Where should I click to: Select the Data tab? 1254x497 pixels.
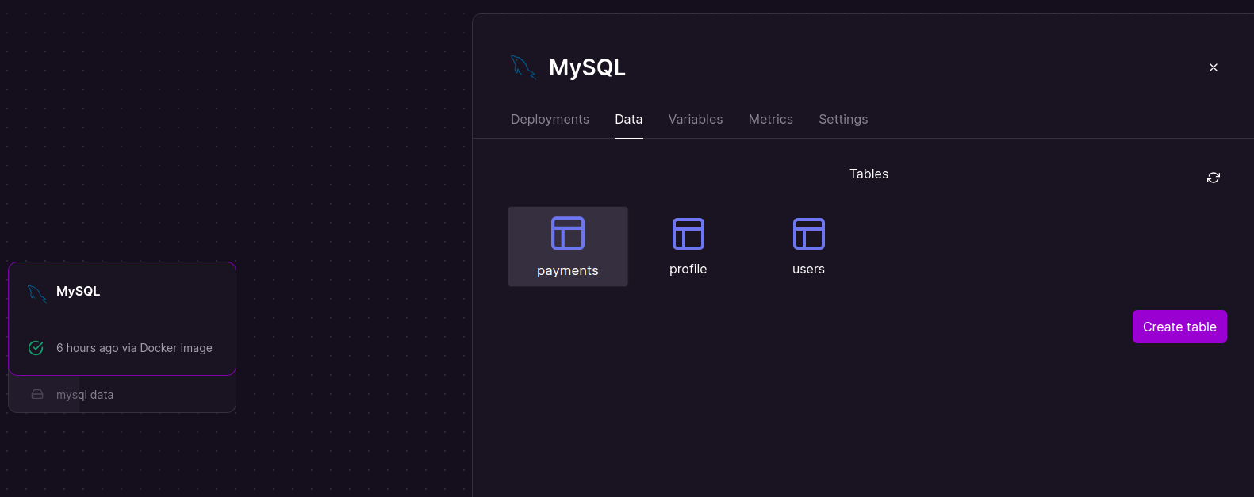(x=629, y=119)
